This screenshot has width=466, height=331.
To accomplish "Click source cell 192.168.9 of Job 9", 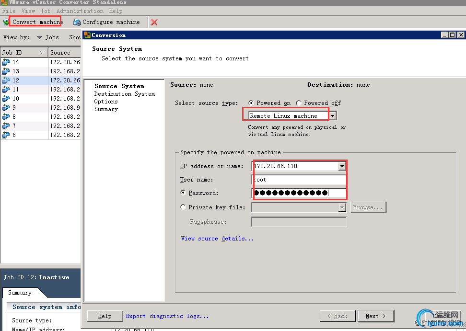I will point(65,107).
